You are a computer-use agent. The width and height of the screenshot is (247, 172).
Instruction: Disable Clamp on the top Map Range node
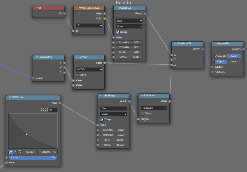click(118, 32)
